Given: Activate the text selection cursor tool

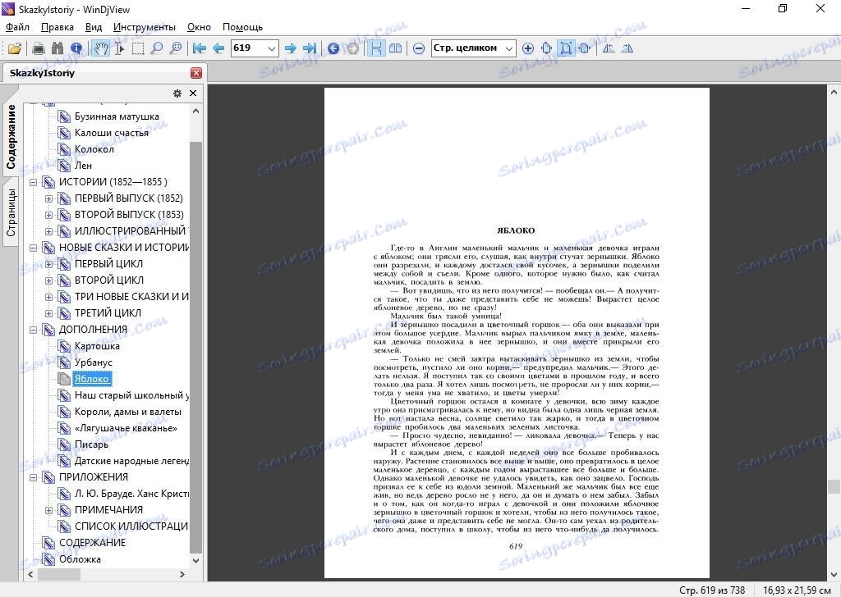Looking at the screenshot, I should [x=120, y=48].
